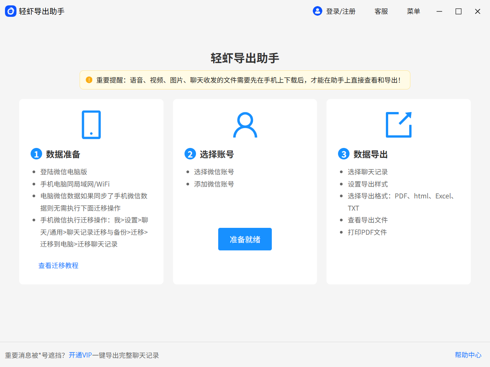The image size is (490, 367).
Task: Click the 选择账号 heading
Action: [x=217, y=154]
